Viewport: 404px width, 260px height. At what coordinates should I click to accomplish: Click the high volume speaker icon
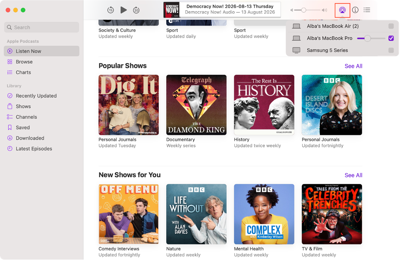point(325,10)
